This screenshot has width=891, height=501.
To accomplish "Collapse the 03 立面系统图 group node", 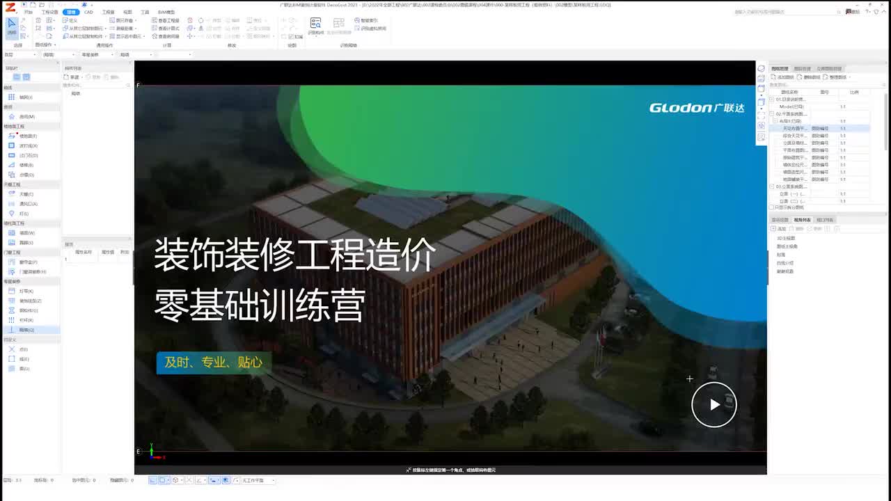I will pos(772,186).
